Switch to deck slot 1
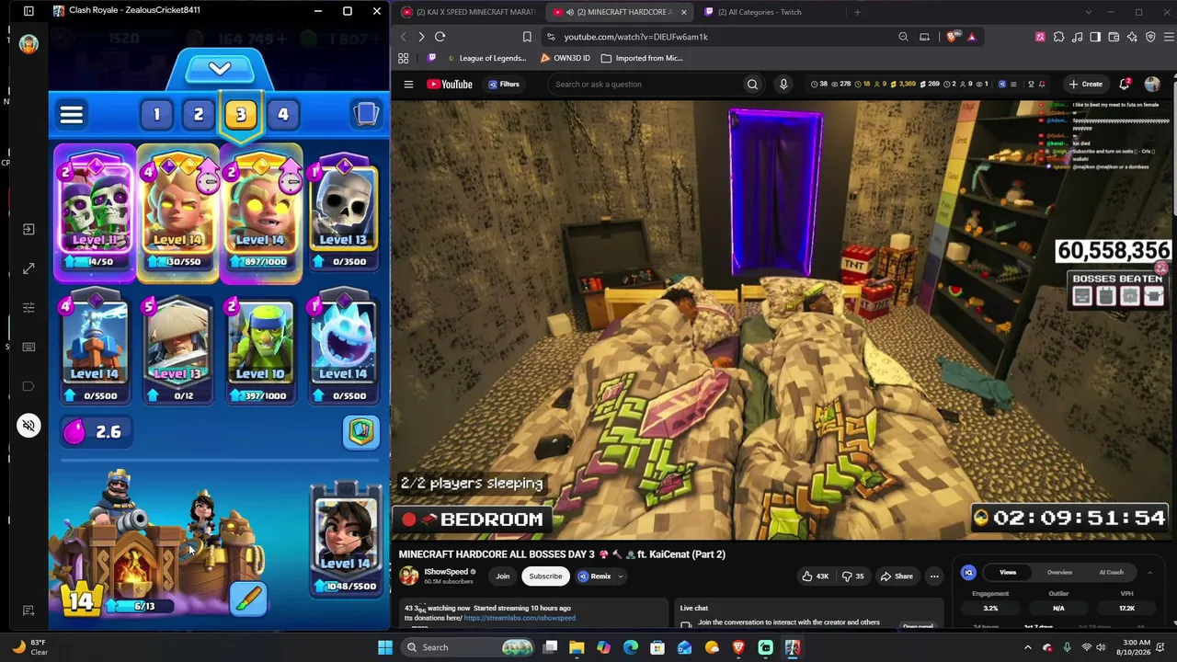 (156, 115)
